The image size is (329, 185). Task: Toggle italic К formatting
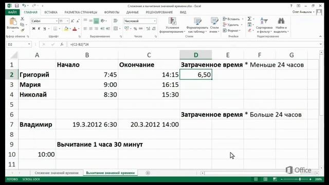tap(39, 29)
